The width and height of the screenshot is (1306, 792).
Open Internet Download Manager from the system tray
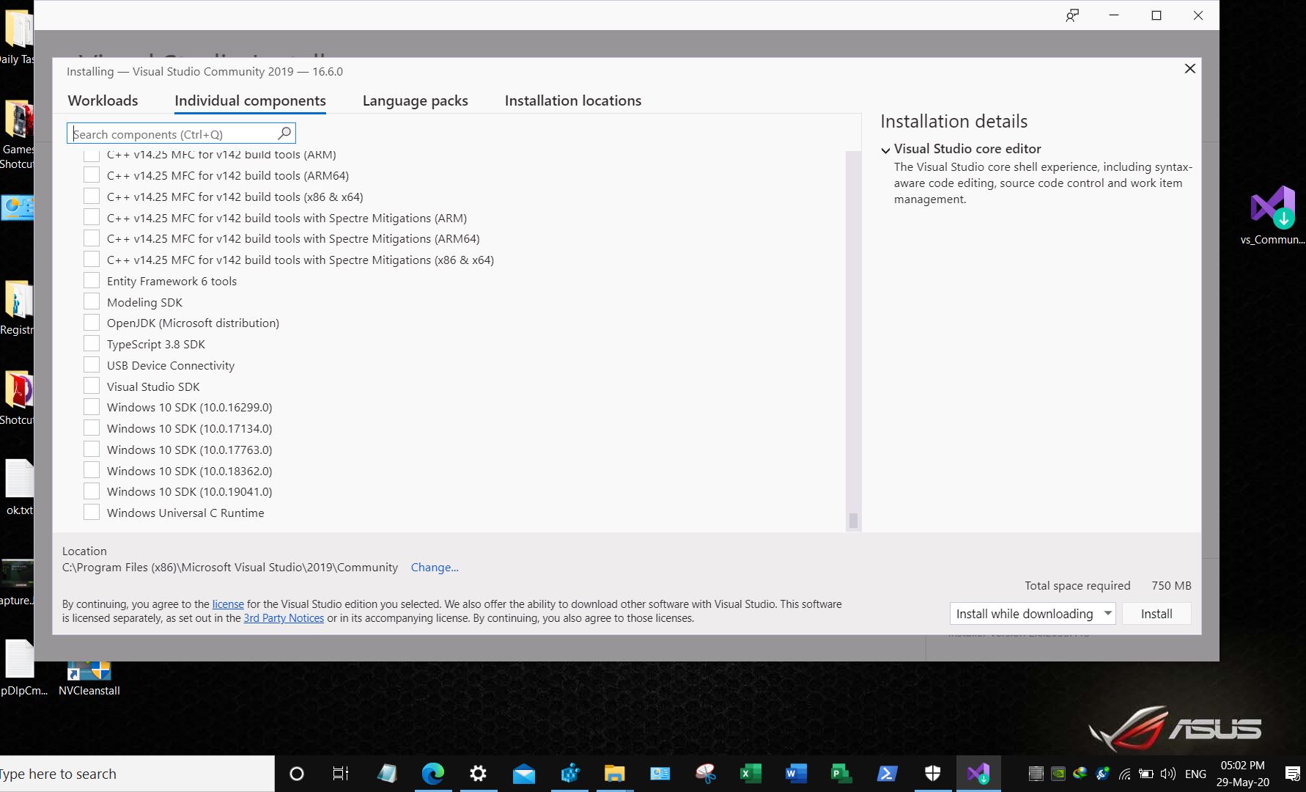tap(1079, 773)
